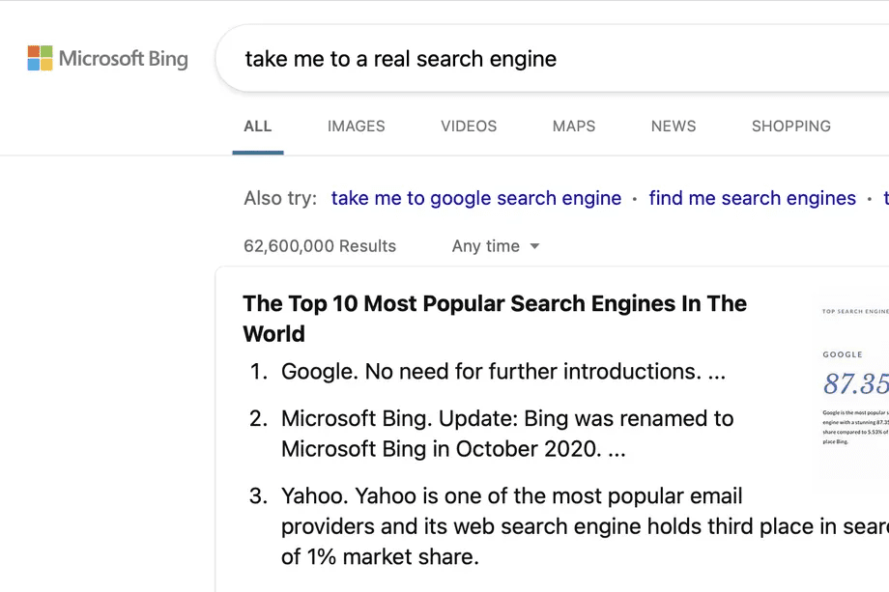Switch to the NEWS tab

point(674,127)
